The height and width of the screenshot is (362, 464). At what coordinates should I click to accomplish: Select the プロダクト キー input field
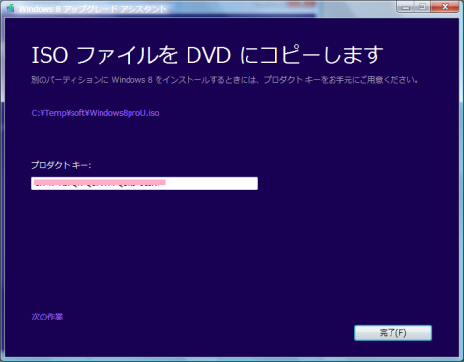(x=144, y=183)
